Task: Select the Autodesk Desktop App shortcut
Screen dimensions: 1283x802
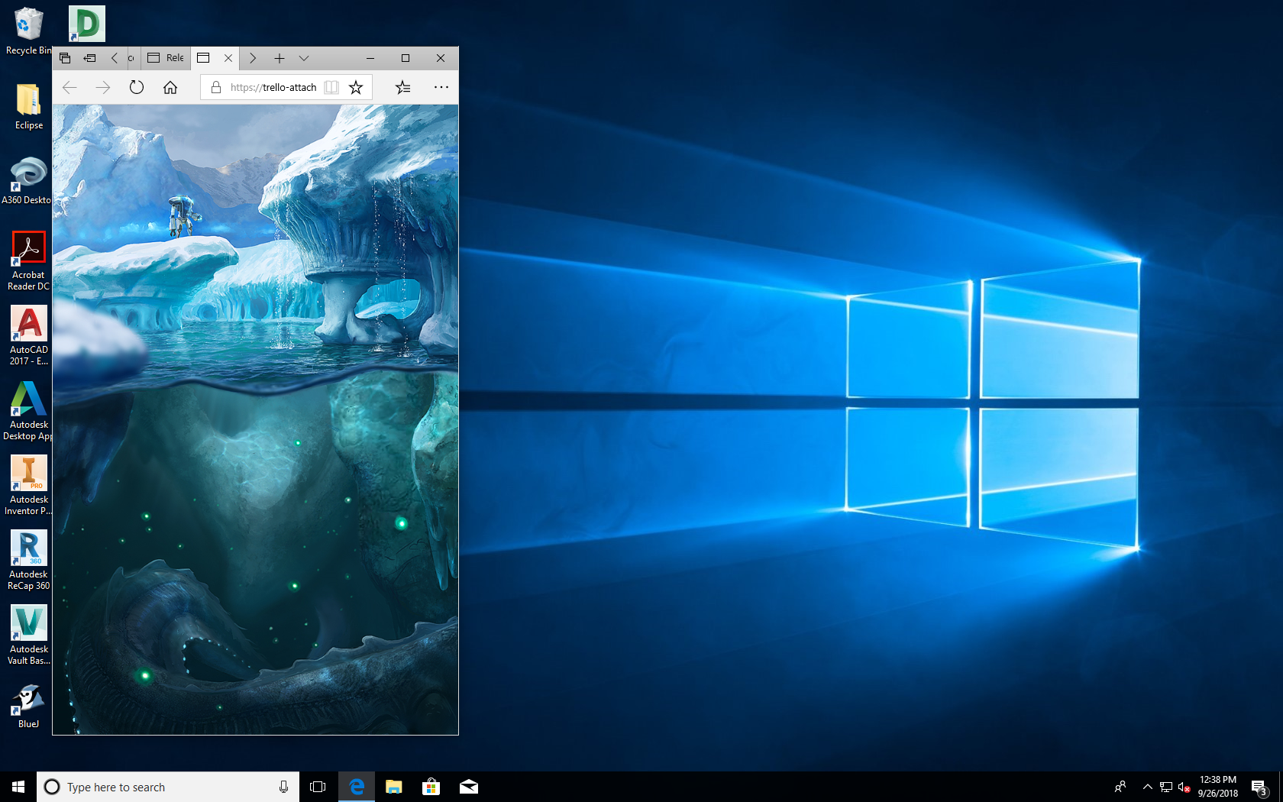Action: (28, 410)
